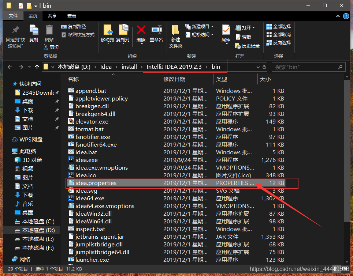Viewport: 353px width, 276px height.
Task: Click the Type (类型) column header
Action: (222, 79)
